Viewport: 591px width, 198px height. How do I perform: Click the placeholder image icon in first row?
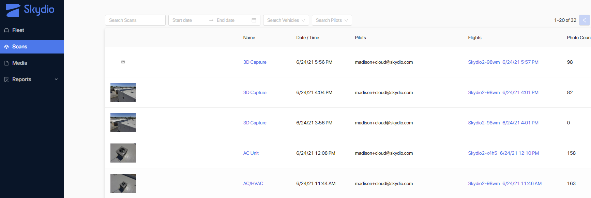pyautogui.click(x=123, y=62)
